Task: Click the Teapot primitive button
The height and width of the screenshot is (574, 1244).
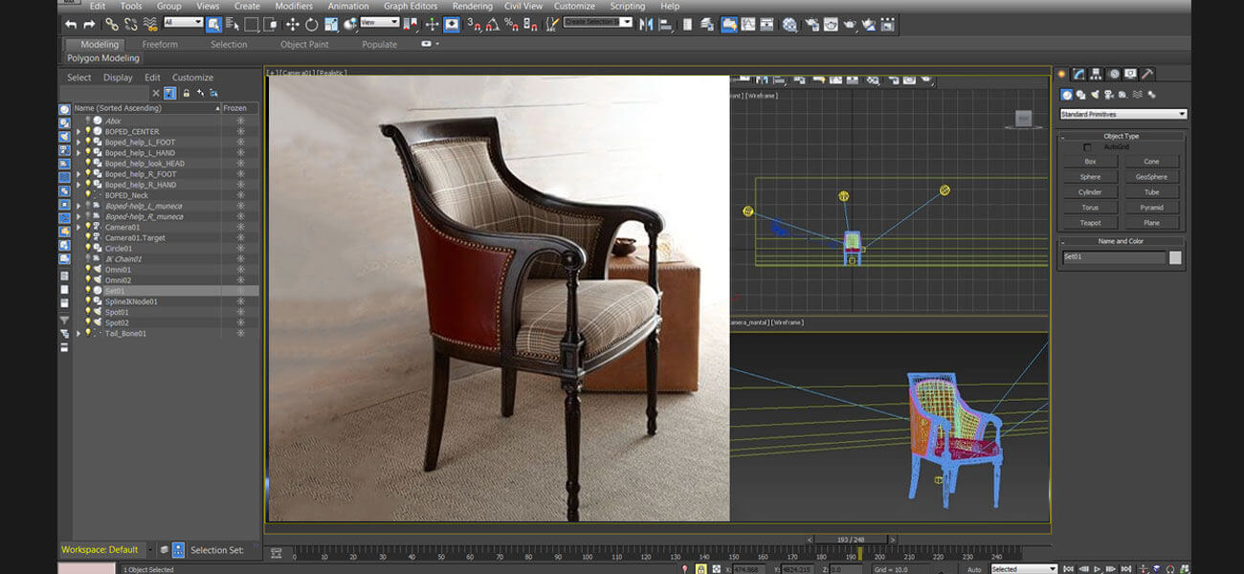Action: (1090, 223)
